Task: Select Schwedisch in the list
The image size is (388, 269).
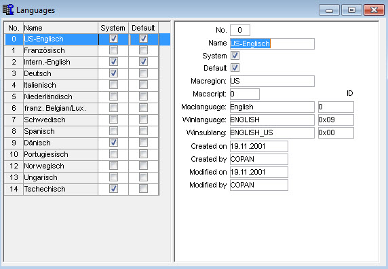Action: click(60, 120)
